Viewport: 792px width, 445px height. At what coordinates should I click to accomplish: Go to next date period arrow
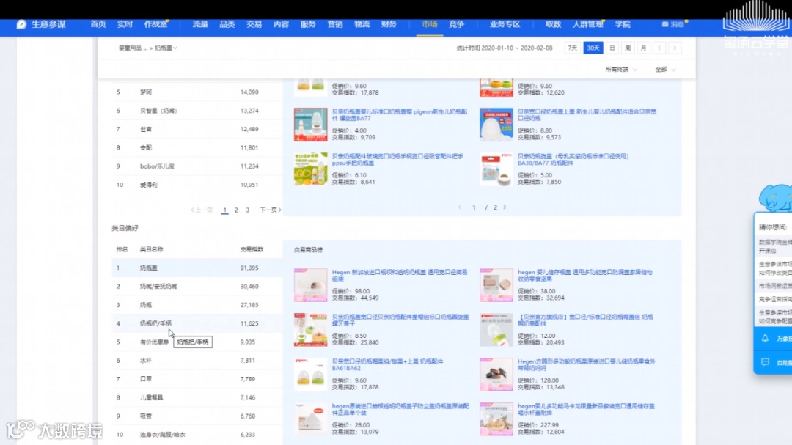675,48
